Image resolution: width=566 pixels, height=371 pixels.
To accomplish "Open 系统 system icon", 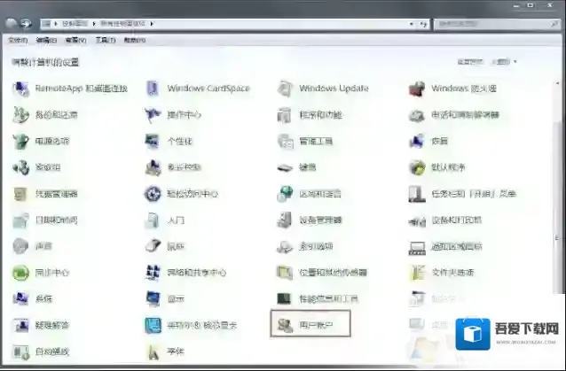I will pyautogui.click(x=21, y=299).
